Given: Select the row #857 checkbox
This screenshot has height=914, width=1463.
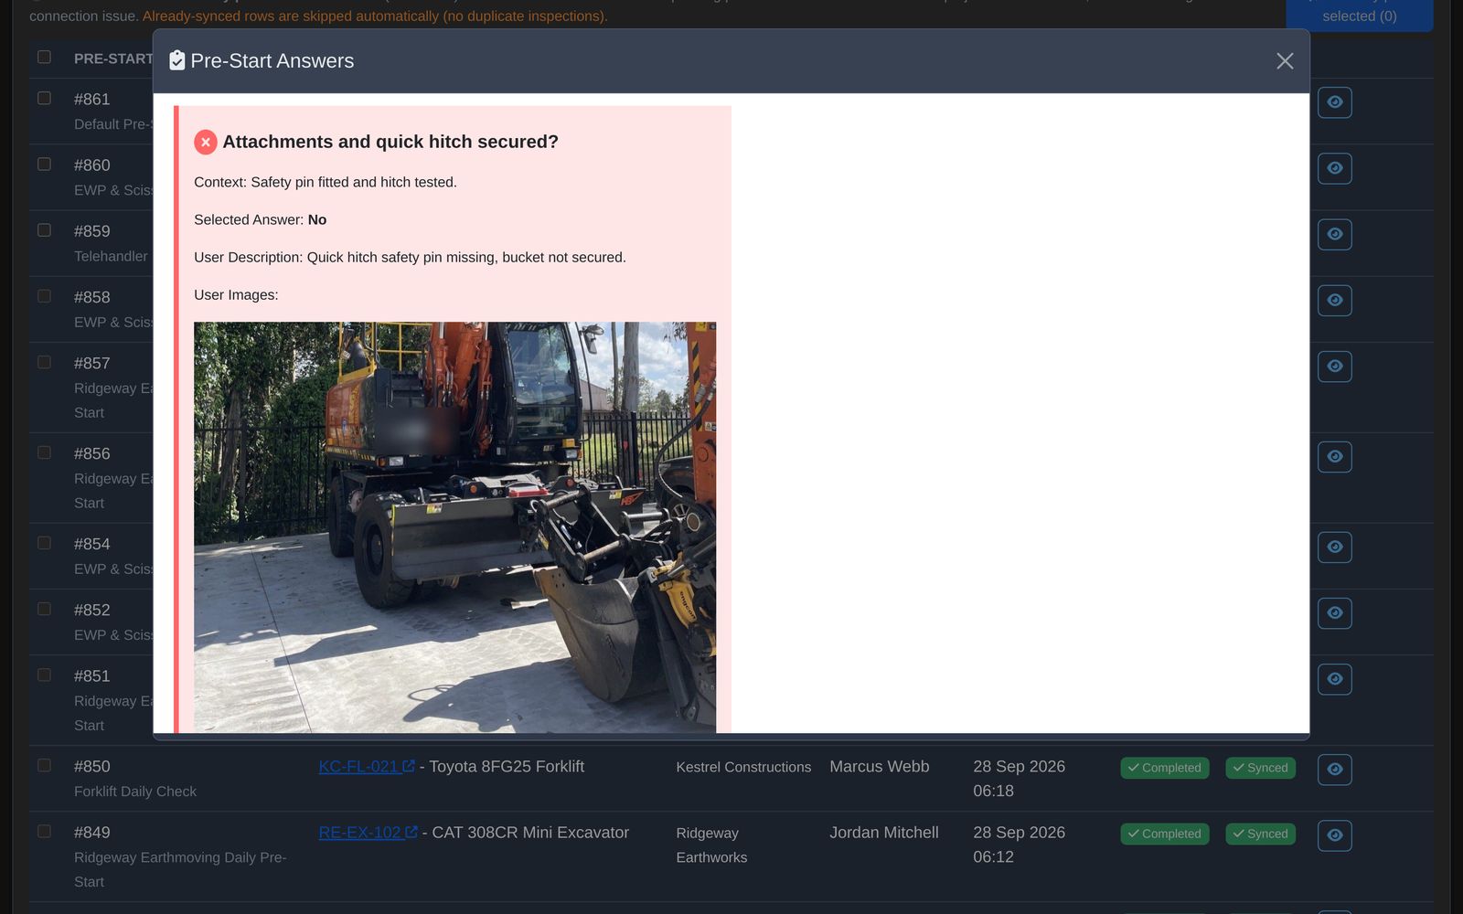Looking at the screenshot, I should (x=44, y=362).
